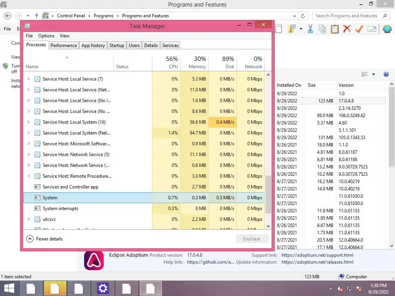Switch to the Users tab
The height and width of the screenshot is (296, 395).
click(x=134, y=45)
